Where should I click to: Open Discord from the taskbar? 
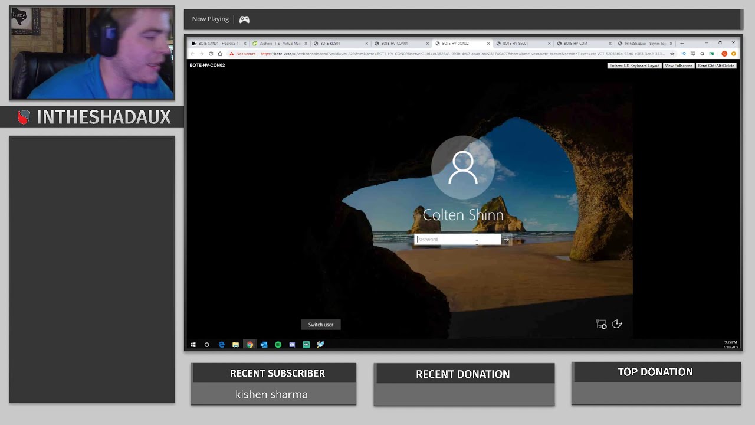click(292, 345)
